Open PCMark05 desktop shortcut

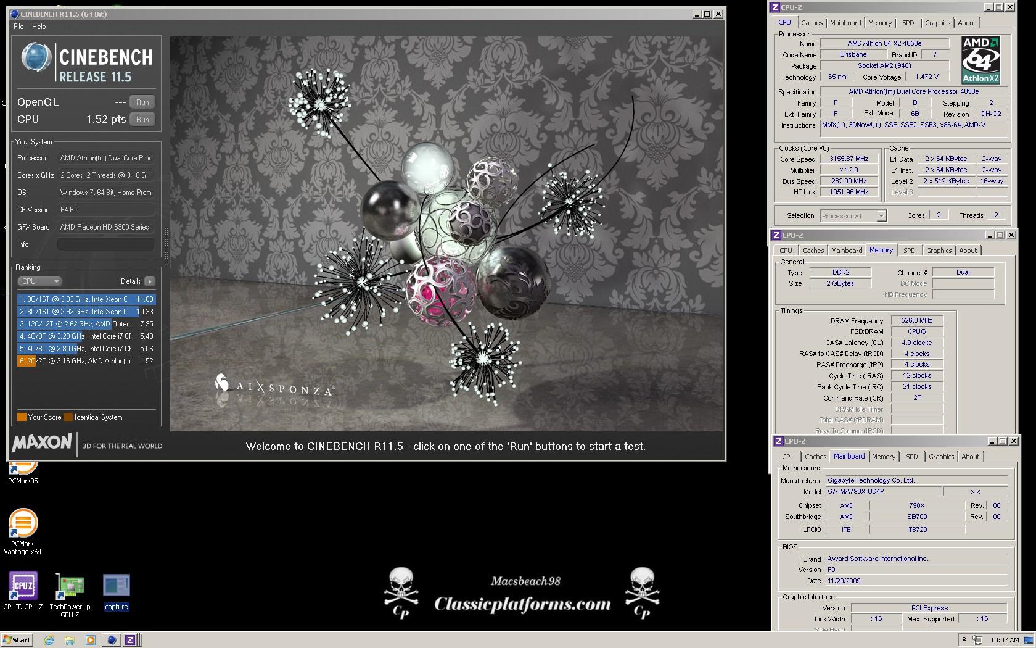[23, 473]
